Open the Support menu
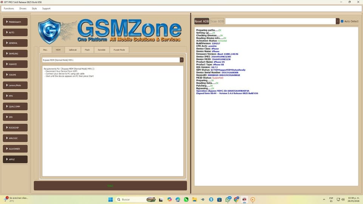 tap(46, 9)
